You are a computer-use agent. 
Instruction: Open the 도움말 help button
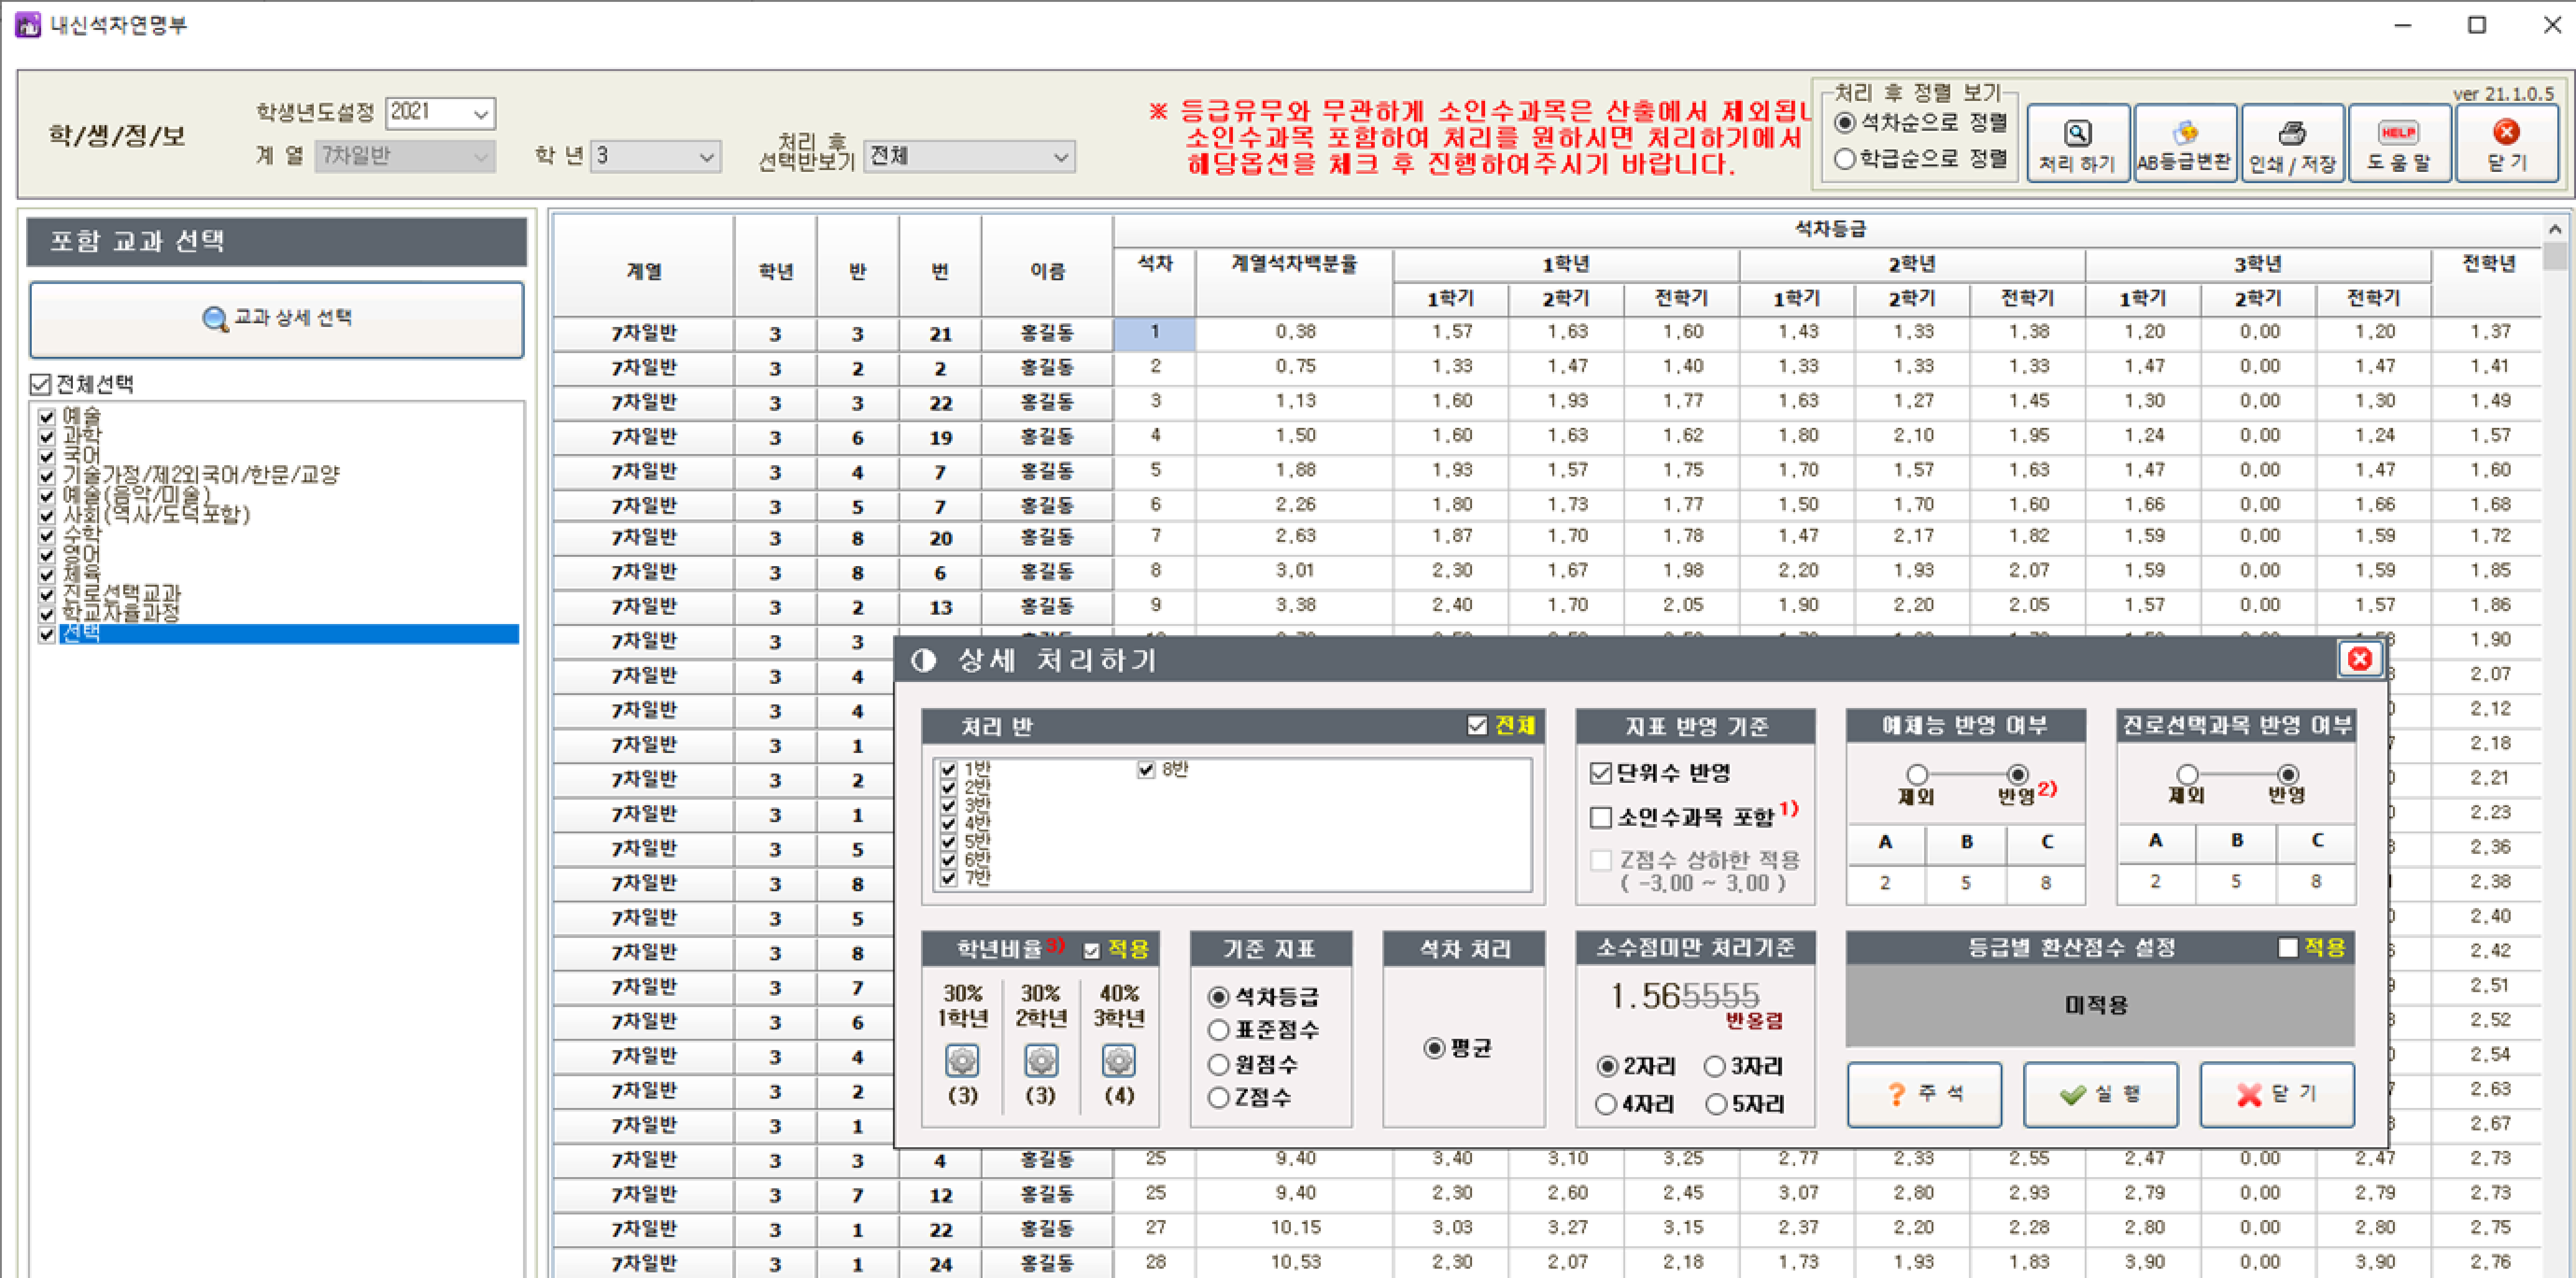[x=2398, y=144]
